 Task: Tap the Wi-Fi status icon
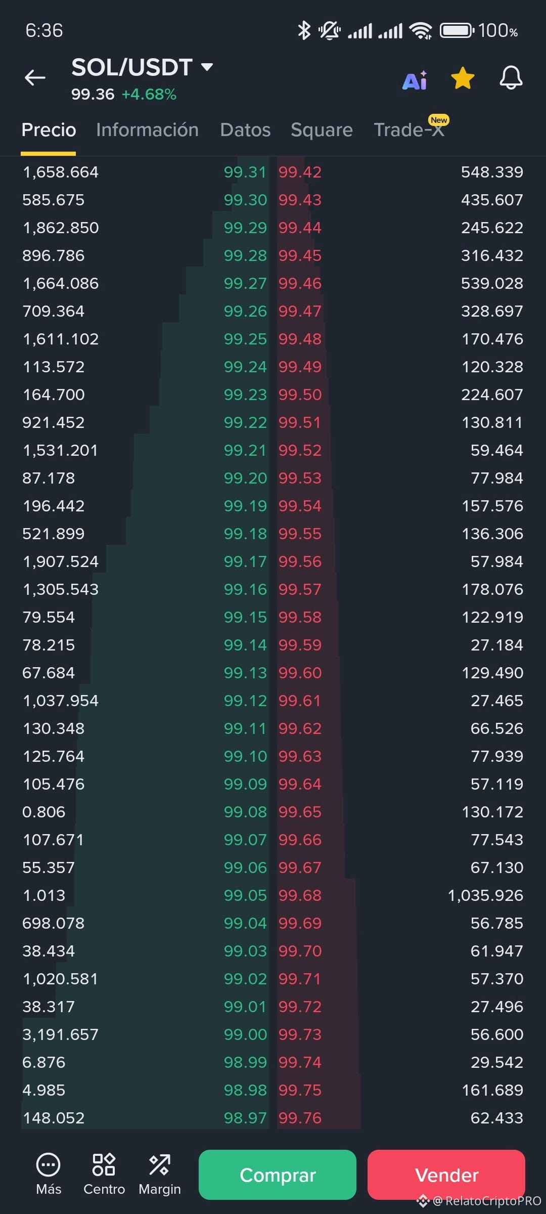coord(421,30)
